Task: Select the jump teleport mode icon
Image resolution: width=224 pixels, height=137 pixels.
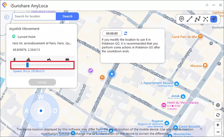Action: pos(206,19)
